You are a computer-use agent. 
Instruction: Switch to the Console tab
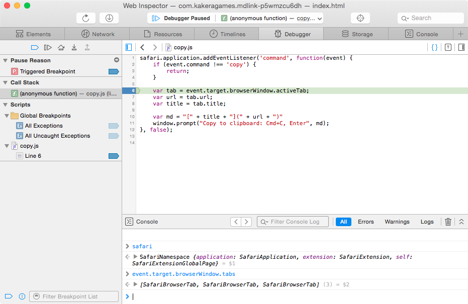click(423, 34)
